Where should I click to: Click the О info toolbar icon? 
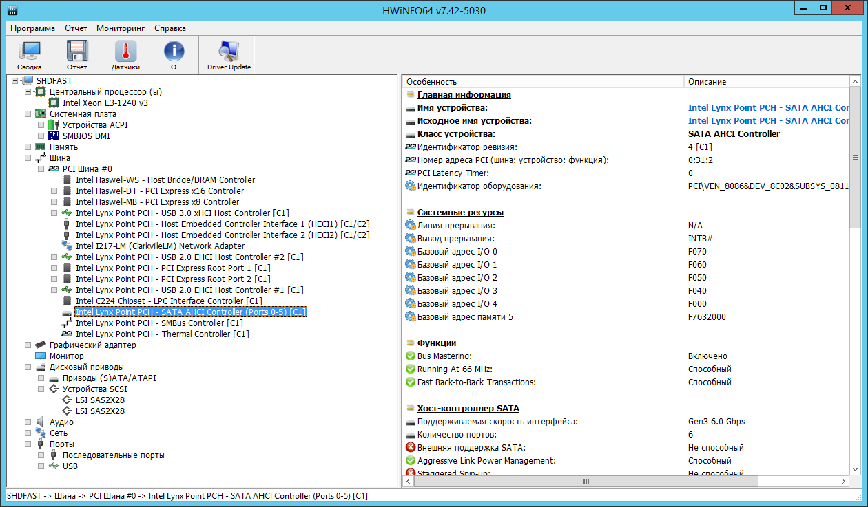point(174,52)
